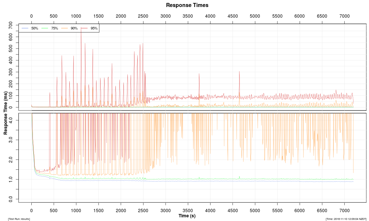Click the 7000 tick on the bottom axis

click(x=345, y=210)
